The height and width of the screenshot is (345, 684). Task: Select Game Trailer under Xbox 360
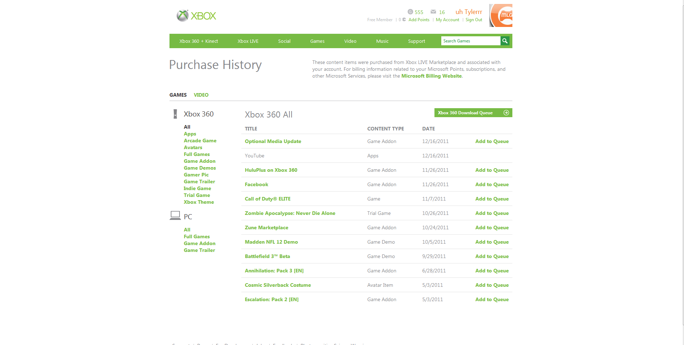[x=199, y=181]
